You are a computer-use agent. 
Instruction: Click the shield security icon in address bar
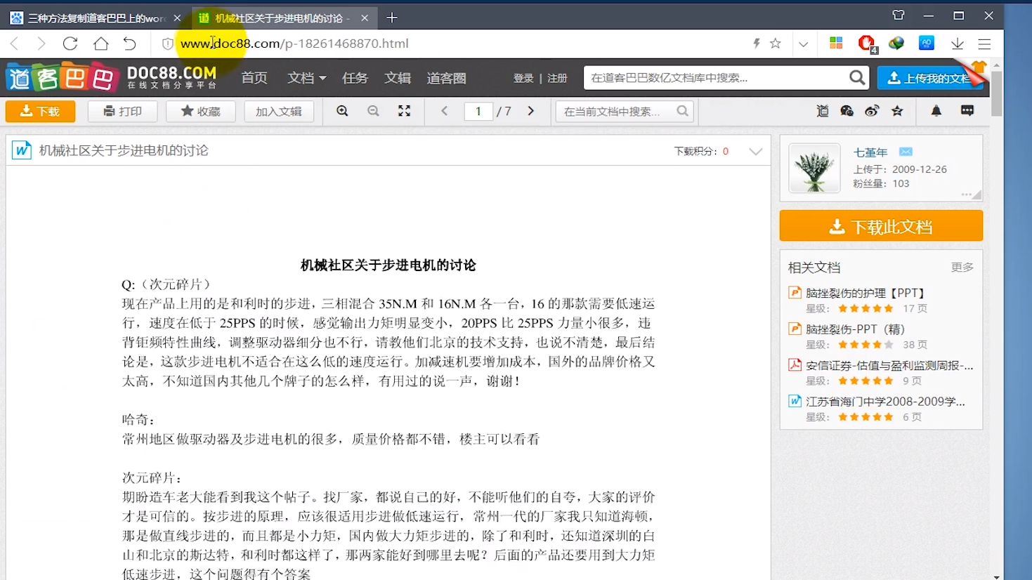tap(167, 44)
